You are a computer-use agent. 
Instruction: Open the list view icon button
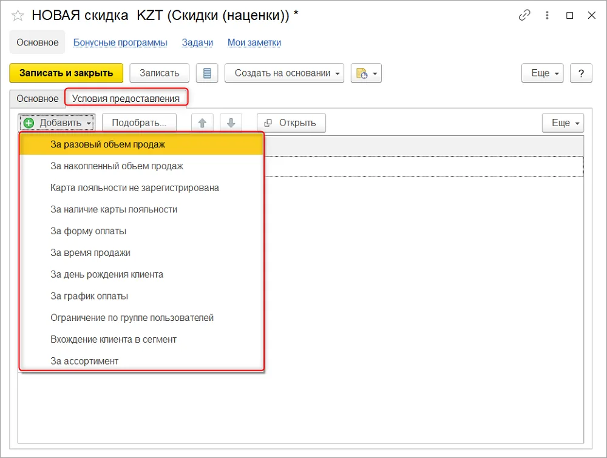pyautogui.click(x=207, y=73)
